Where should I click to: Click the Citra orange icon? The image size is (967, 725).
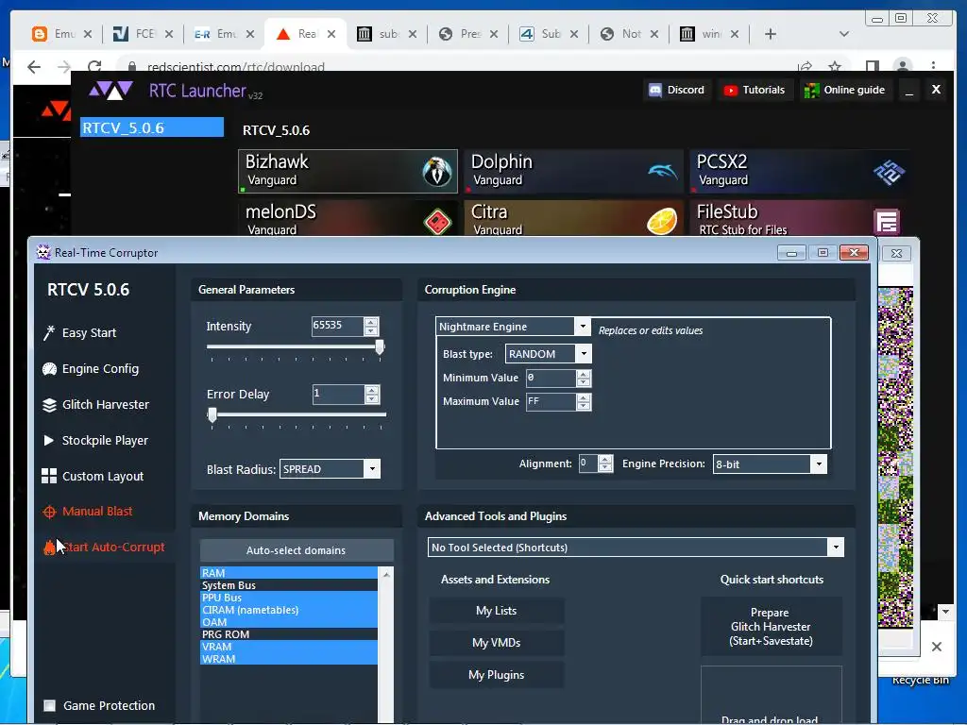click(662, 221)
